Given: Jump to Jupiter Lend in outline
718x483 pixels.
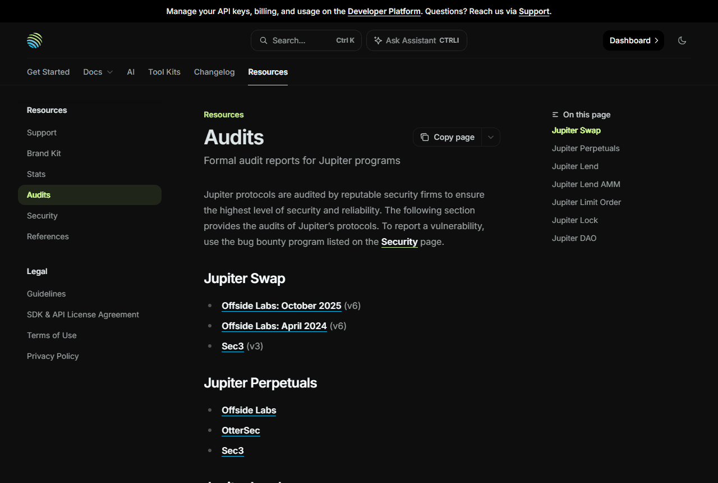Looking at the screenshot, I should click(x=575, y=166).
